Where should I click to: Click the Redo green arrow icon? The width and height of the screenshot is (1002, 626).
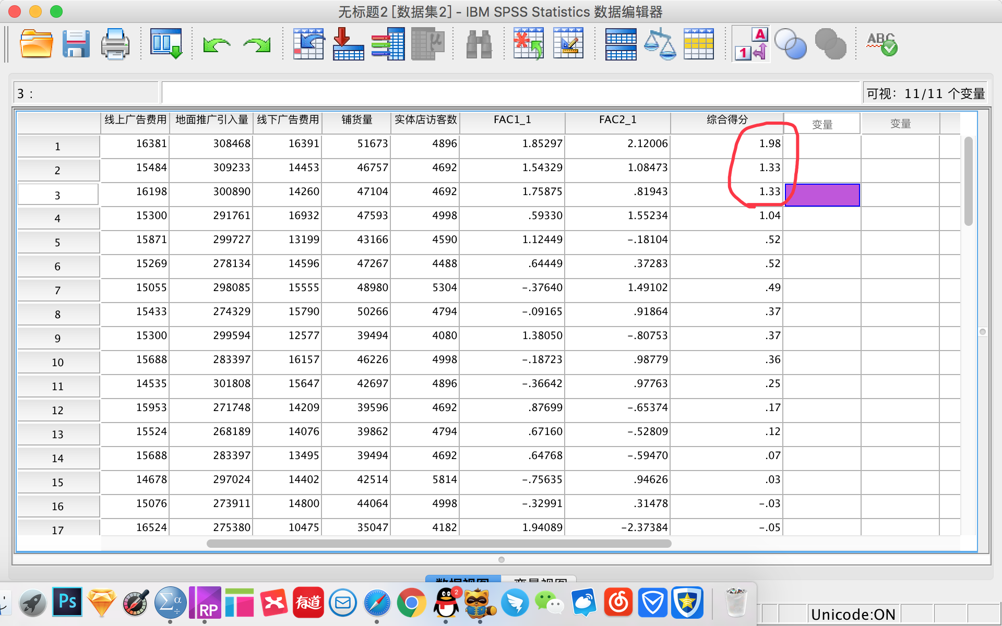pos(257,45)
